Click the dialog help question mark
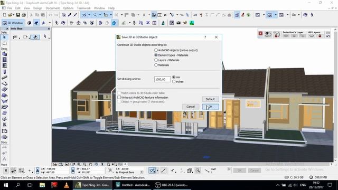The height and width of the screenshot is (190, 338). pyautogui.click(x=205, y=37)
